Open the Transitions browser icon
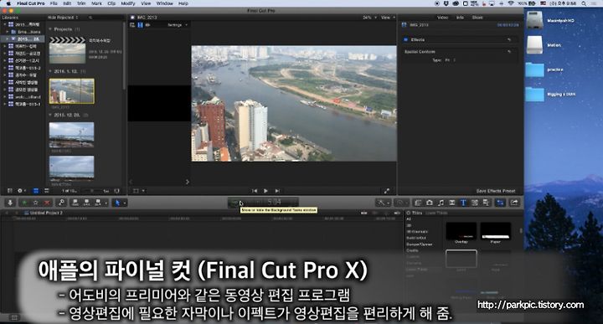This screenshot has width=603, height=324. 452,203
